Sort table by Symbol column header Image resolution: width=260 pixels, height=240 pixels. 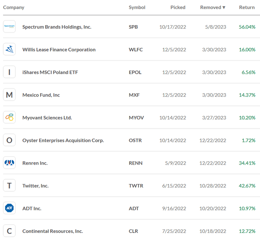pos(137,7)
